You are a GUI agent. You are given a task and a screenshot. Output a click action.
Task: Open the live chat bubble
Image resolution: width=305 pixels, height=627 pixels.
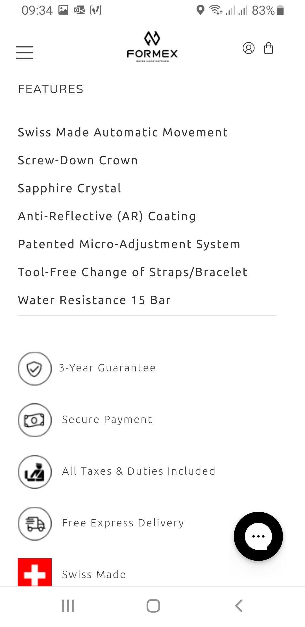(x=258, y=536)
